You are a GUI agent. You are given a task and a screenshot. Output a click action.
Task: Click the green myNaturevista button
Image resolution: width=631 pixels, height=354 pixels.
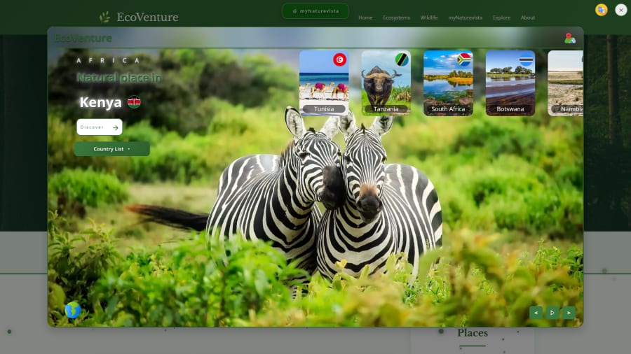tap(315, 11)
